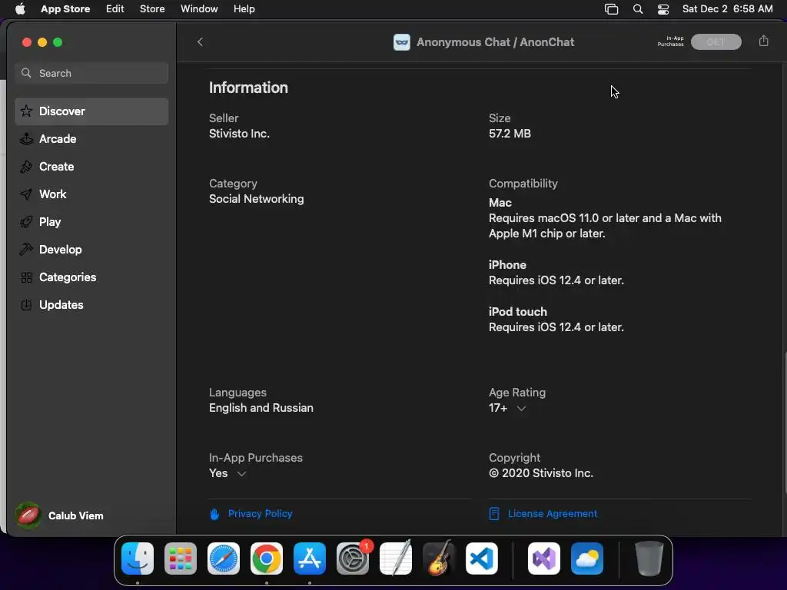Image resolution: width=787 pixels, height=590 pixels.
Task: Click the GET button
Action: tap(716, 42)
